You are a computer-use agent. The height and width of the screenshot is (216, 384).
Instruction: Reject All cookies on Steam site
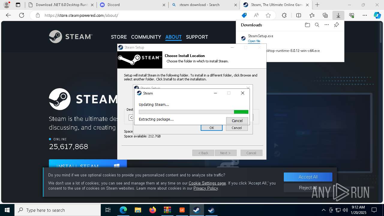click(308, 188)
